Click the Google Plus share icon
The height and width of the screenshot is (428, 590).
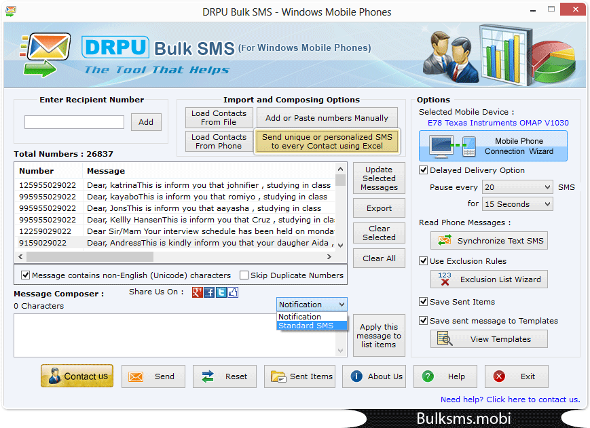point(197,292)
